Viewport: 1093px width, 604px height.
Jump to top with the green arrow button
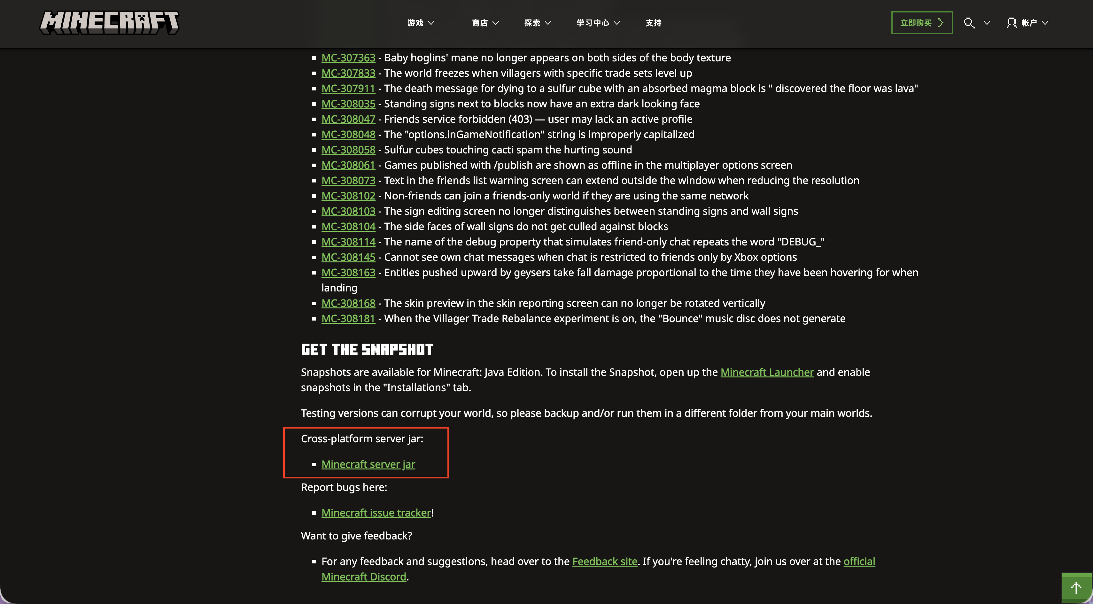click(1076, 588)
